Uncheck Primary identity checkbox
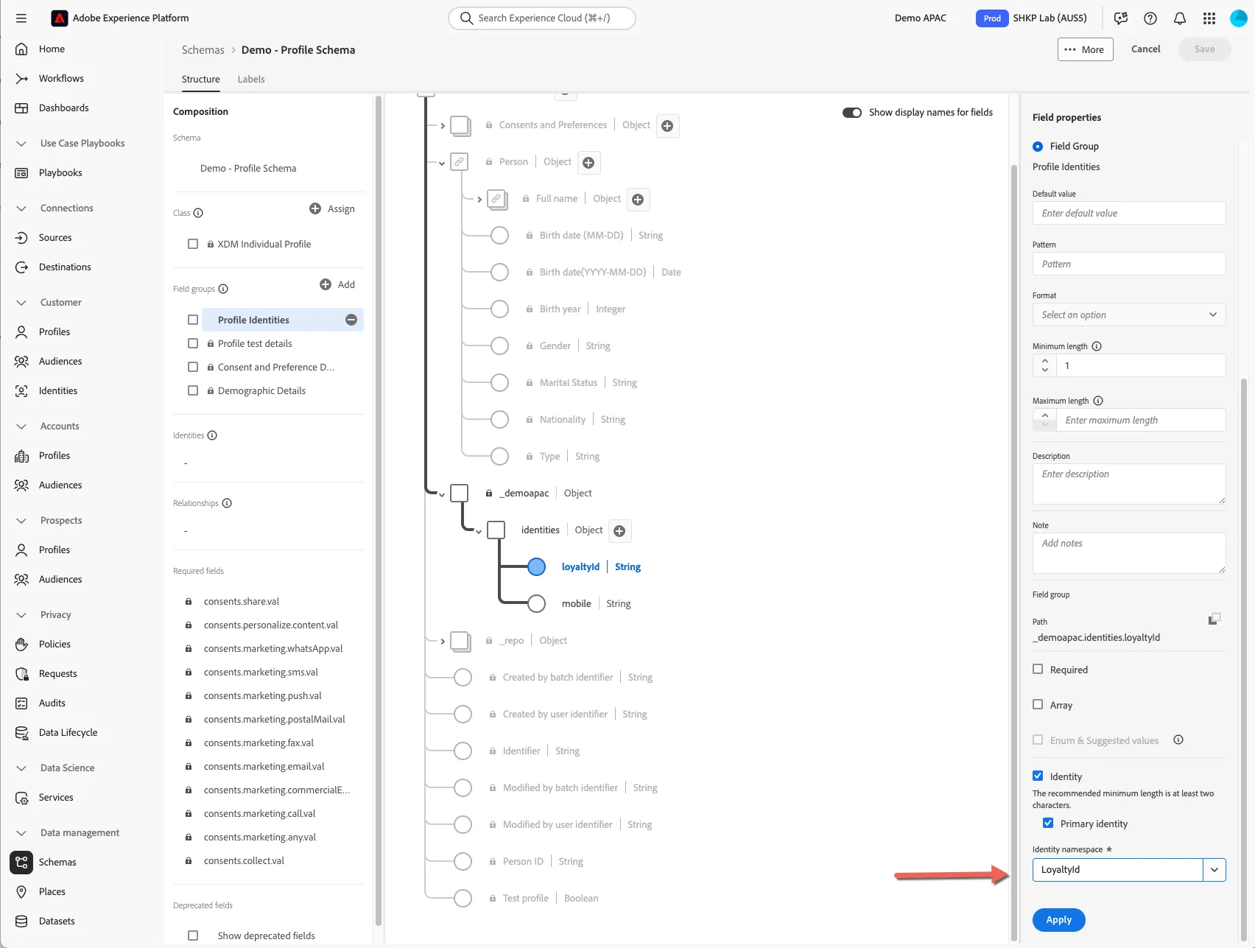The image size is (1255, 948). coord(1048,823)
